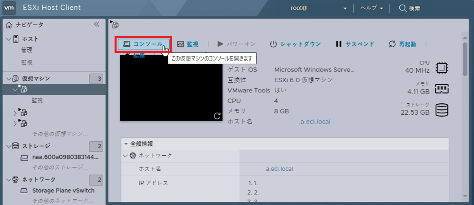Refresh the console screenshot thumbnail
The width and height of the screenshot is (474, 205).
tap(217, 116)
